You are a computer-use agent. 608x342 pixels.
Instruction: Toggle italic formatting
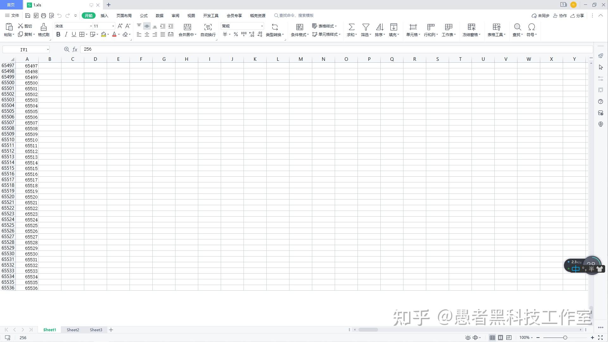[x=66, y=34]
